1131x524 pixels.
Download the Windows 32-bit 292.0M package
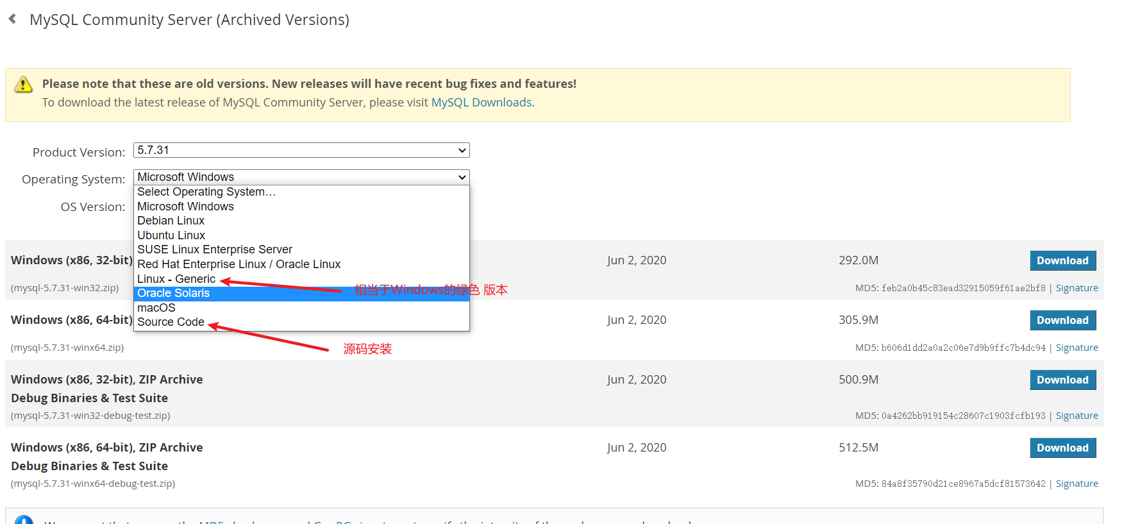pyautogui.click(x=1062, y=260)
